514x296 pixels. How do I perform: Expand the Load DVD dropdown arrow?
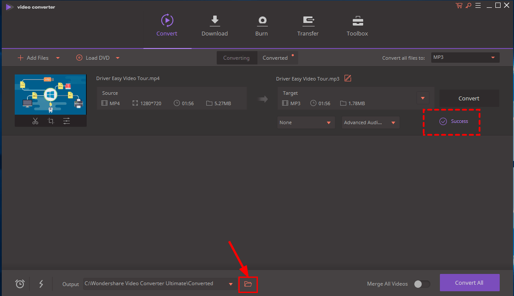pyautogui.click(x=118, y=58)
